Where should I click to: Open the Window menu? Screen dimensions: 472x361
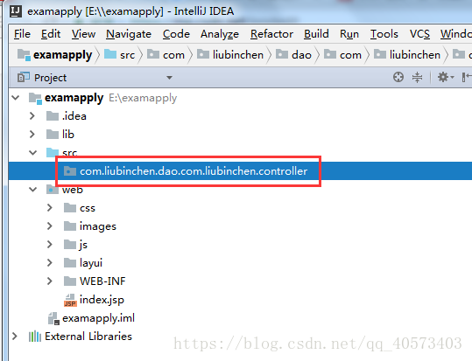455,34
